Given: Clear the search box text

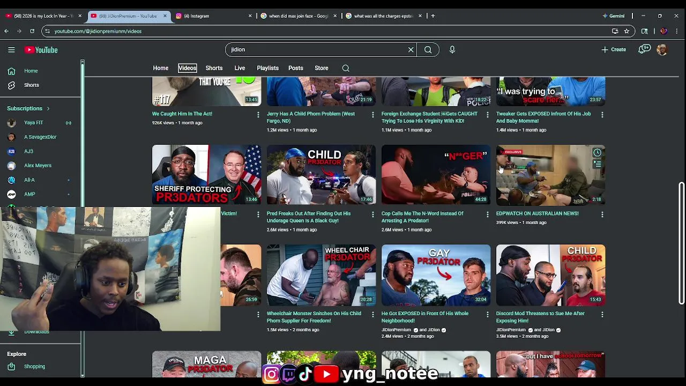Looking at the screenshot, I should (x=411, y=49).
